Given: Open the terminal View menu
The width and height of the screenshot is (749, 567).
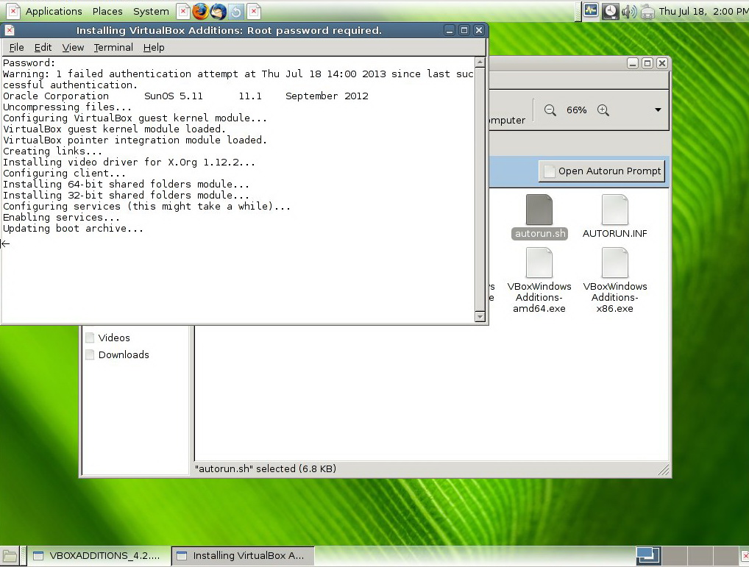Looking at the screenshot, I should click(73, 47).
